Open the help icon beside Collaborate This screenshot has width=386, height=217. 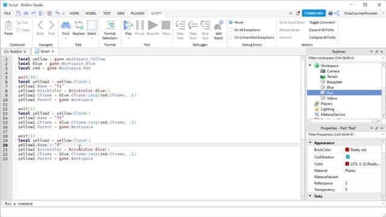pyautogui.click(x=331, y=13)
